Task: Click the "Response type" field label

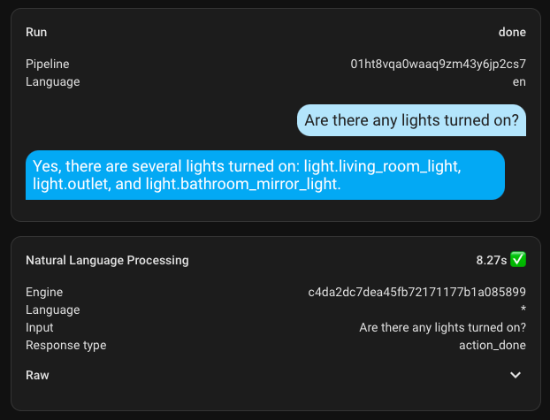Action: click(x=65, y=345)
